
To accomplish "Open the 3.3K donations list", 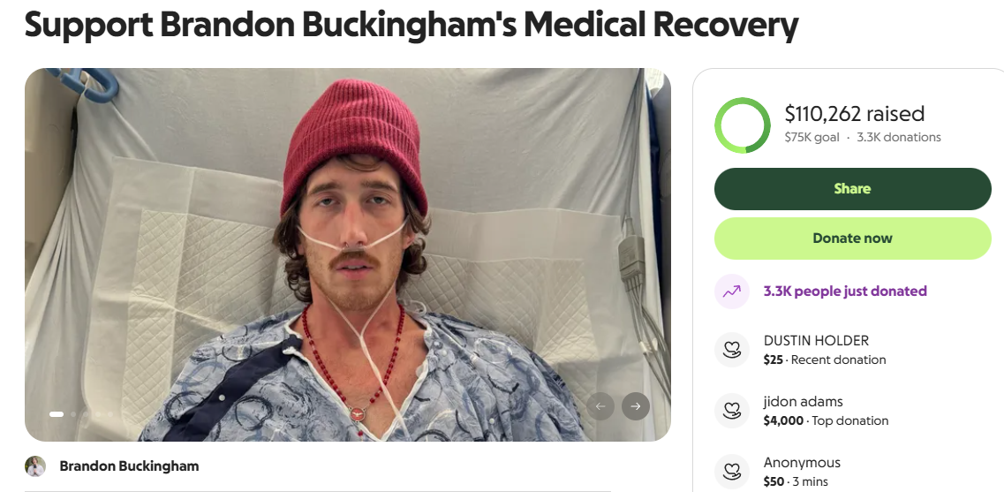I will pos(899,137).
